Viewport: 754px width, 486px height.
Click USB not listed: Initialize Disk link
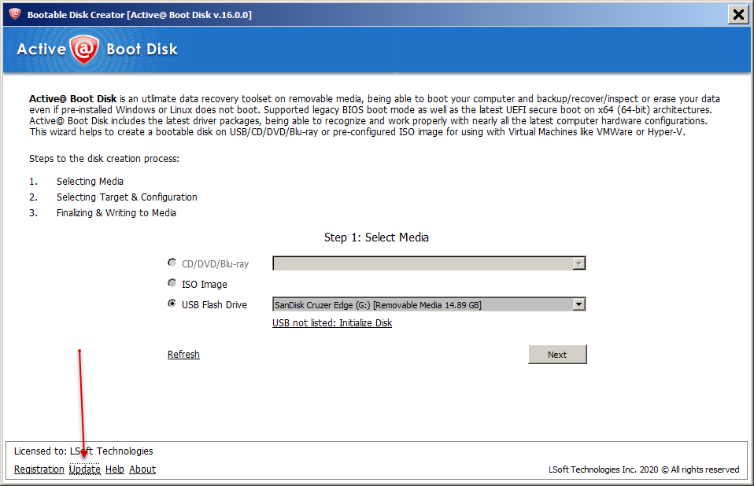332,323
